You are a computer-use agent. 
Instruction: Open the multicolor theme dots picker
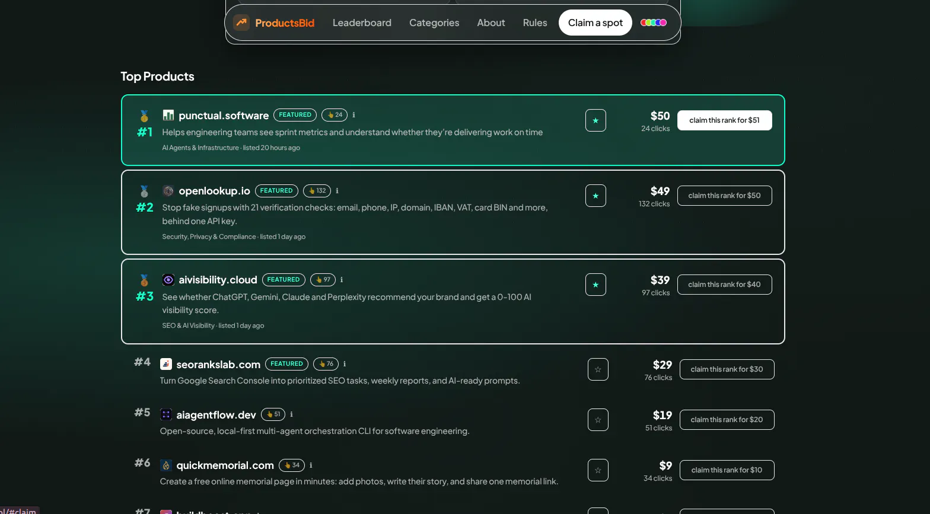(654, 23)
